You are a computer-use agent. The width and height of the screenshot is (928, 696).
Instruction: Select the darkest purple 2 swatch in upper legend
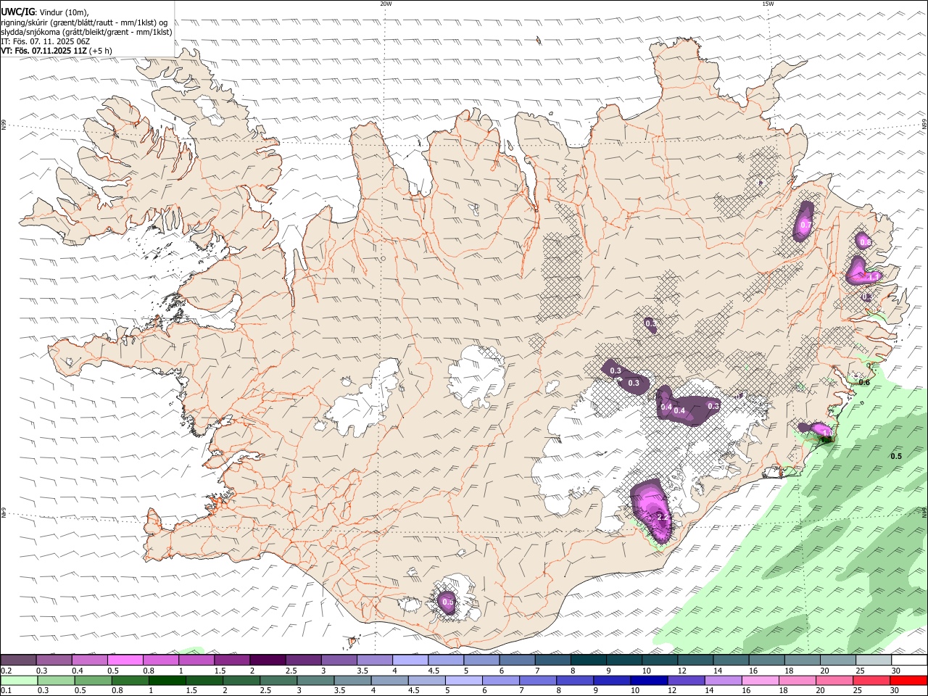267,660
